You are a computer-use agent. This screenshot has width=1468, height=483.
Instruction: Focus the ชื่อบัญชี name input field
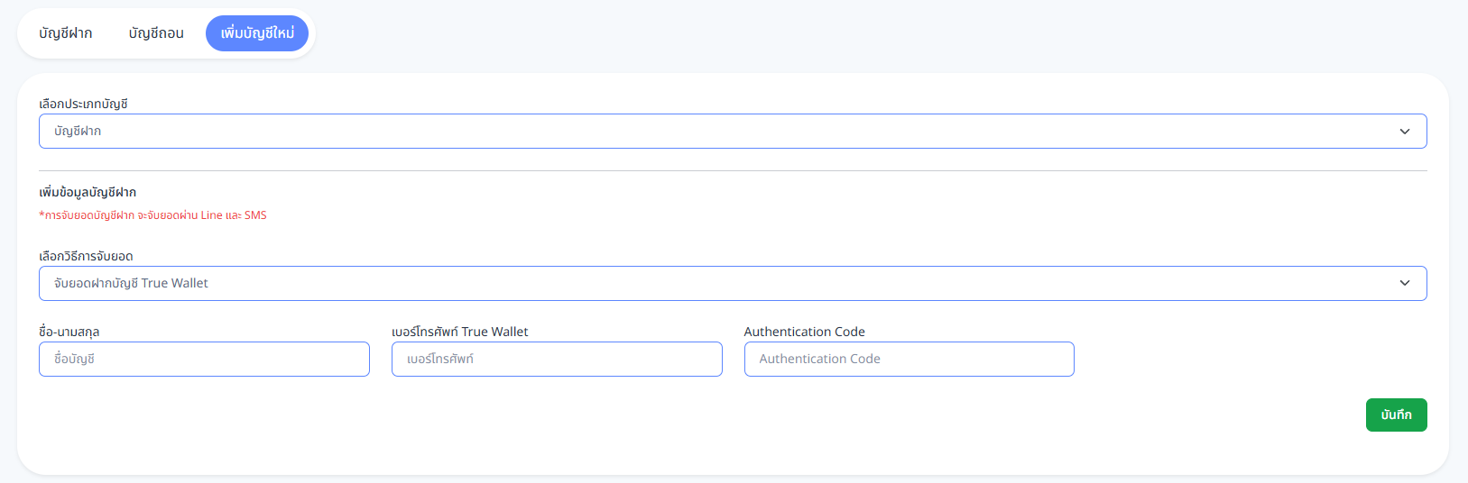[x=204, y=359]
